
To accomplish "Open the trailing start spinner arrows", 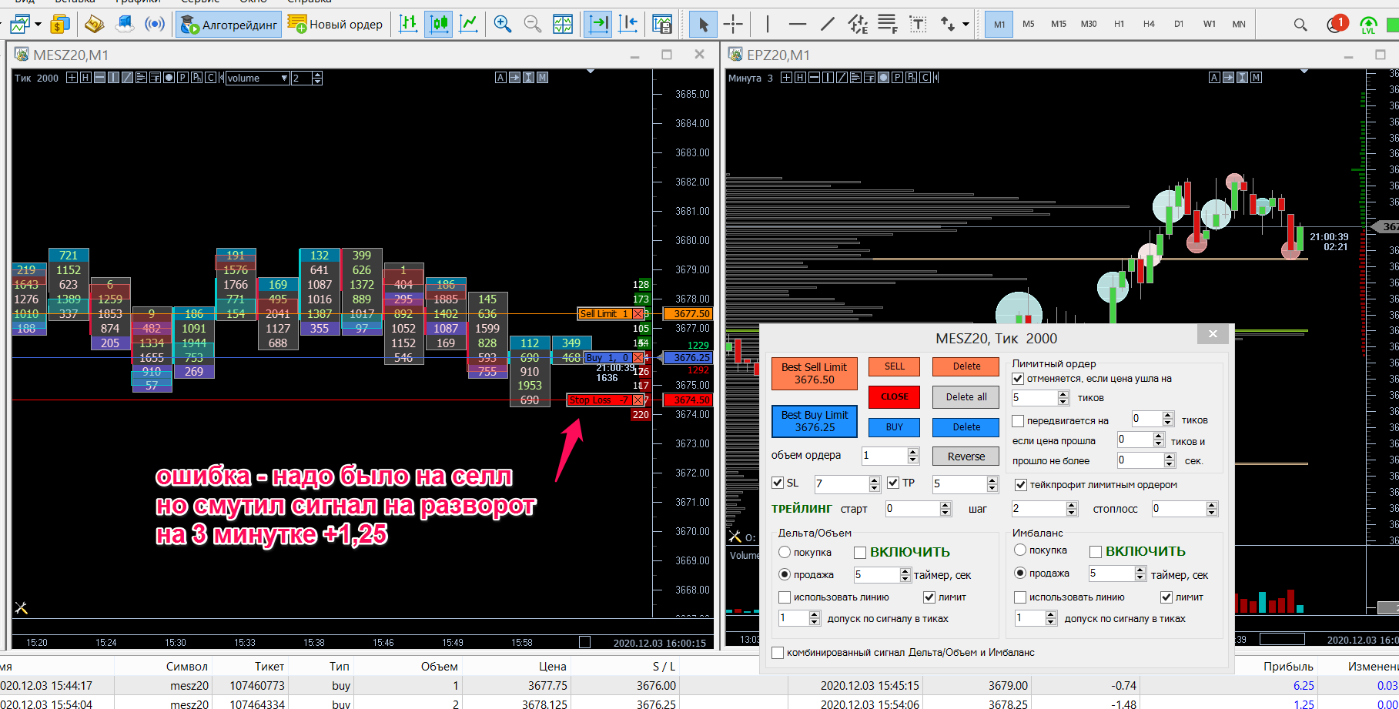I will (945, 508).
